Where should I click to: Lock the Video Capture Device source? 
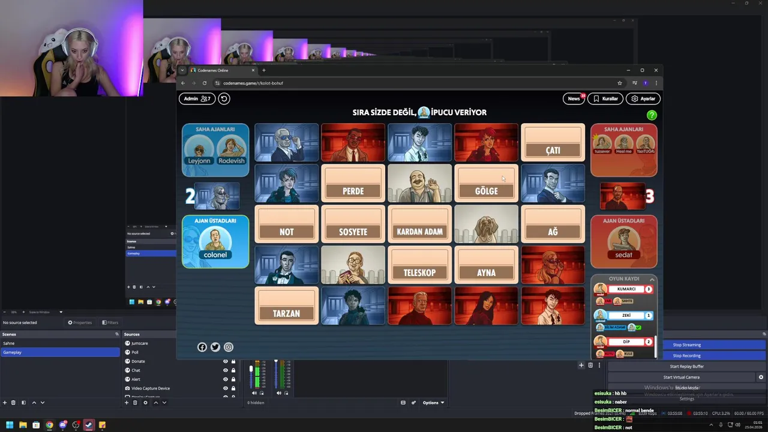tap(233, 388)
